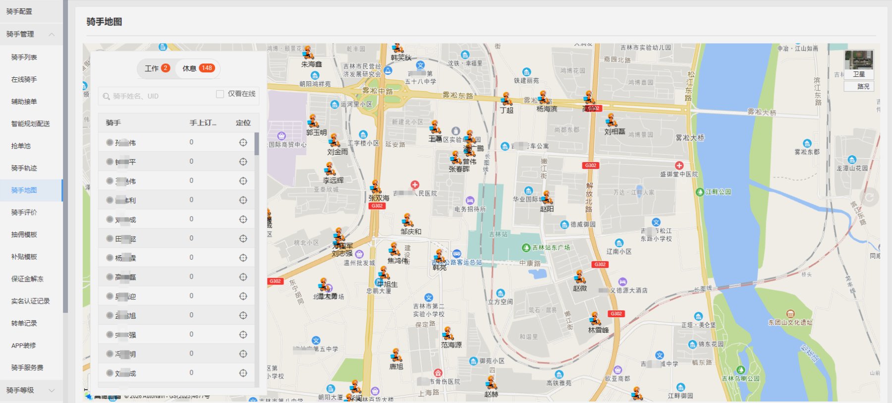The image size is (892, 403).
Task: Click rider marker 韩笑秋 on map
Action: click(397, 48)
